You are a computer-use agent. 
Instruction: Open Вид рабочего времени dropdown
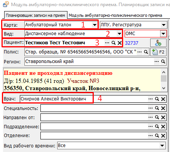click(x=162, y=146)
